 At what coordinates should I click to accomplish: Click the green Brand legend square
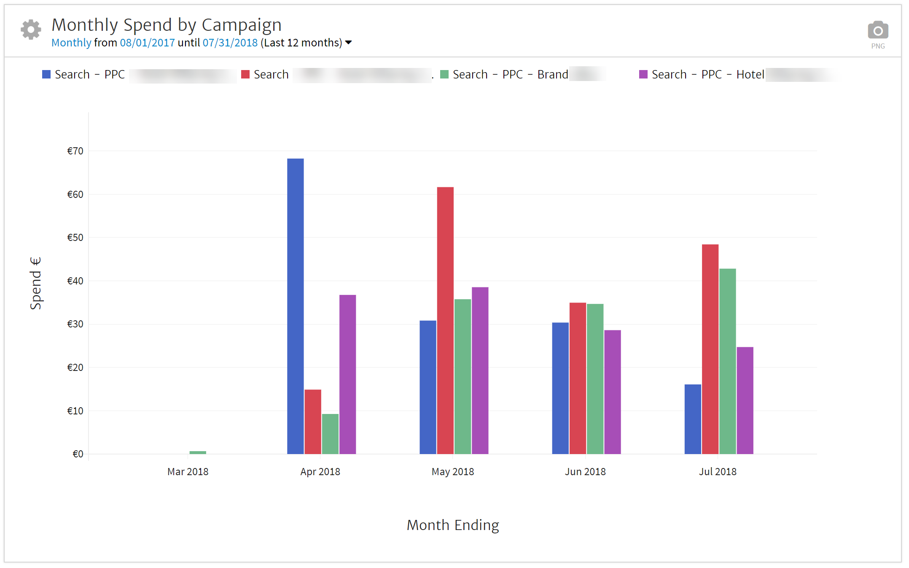(x=444, y=75)
